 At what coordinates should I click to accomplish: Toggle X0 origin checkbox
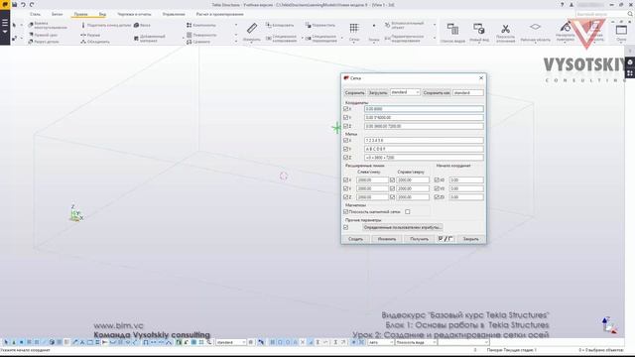coord(437,179)
